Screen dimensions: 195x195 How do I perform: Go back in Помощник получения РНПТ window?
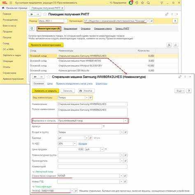tap(32, 14)
